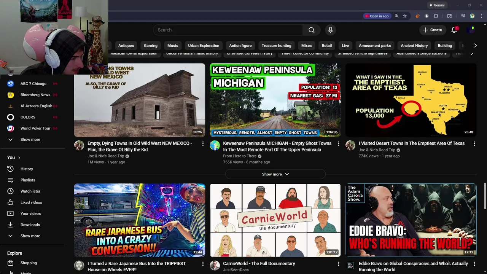Open the Bloomberg News channel
Screen dimensions: 487x274
35,95
